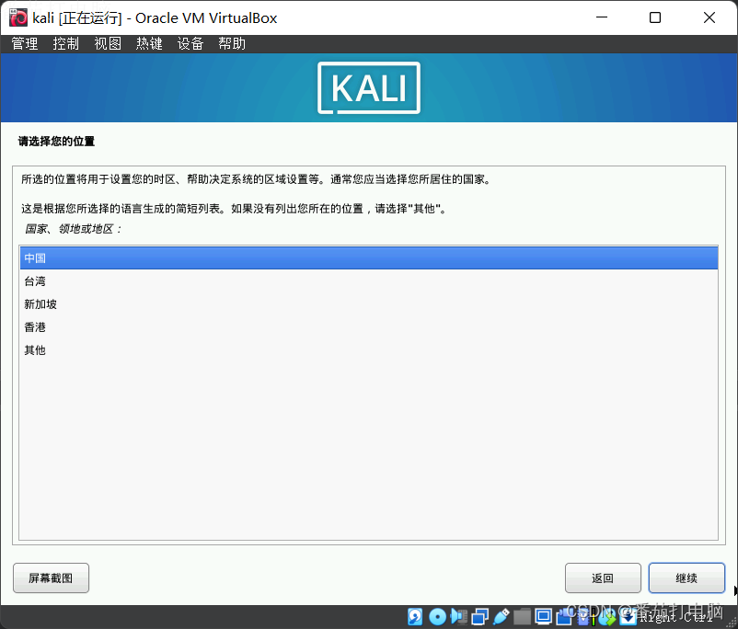The width and height of the screenshot is (738, 629).
Task: Click the 返回 back button
Action: pos(603,578)
